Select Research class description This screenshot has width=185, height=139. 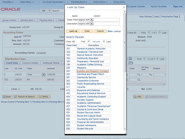click(x=82, y=68)
